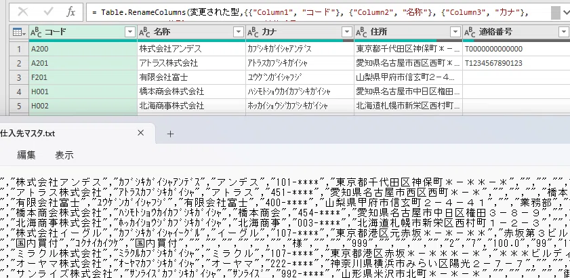Click the 山梨県甲府市信玄町 address cell in the table
The height and width of the screenshot is (278, 570).
408,77
